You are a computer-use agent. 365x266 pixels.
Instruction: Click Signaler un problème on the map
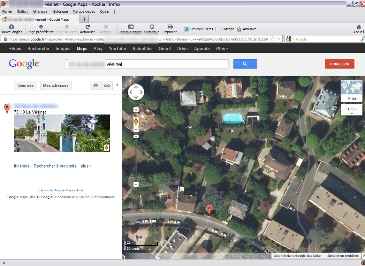tap(343, 256)
